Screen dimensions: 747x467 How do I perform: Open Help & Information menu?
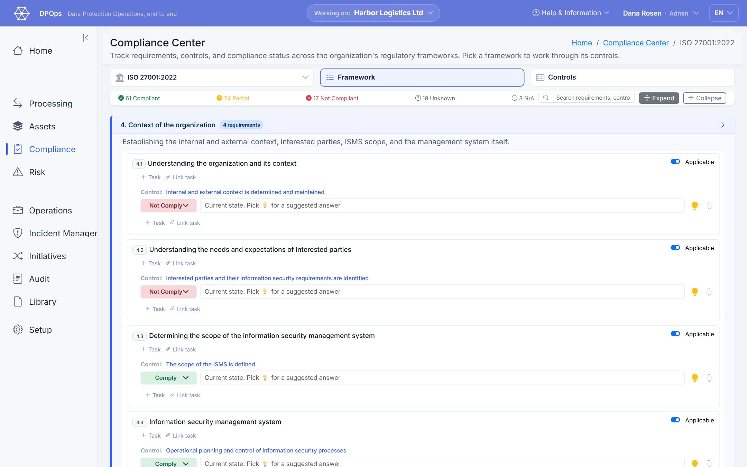(570, 13)
